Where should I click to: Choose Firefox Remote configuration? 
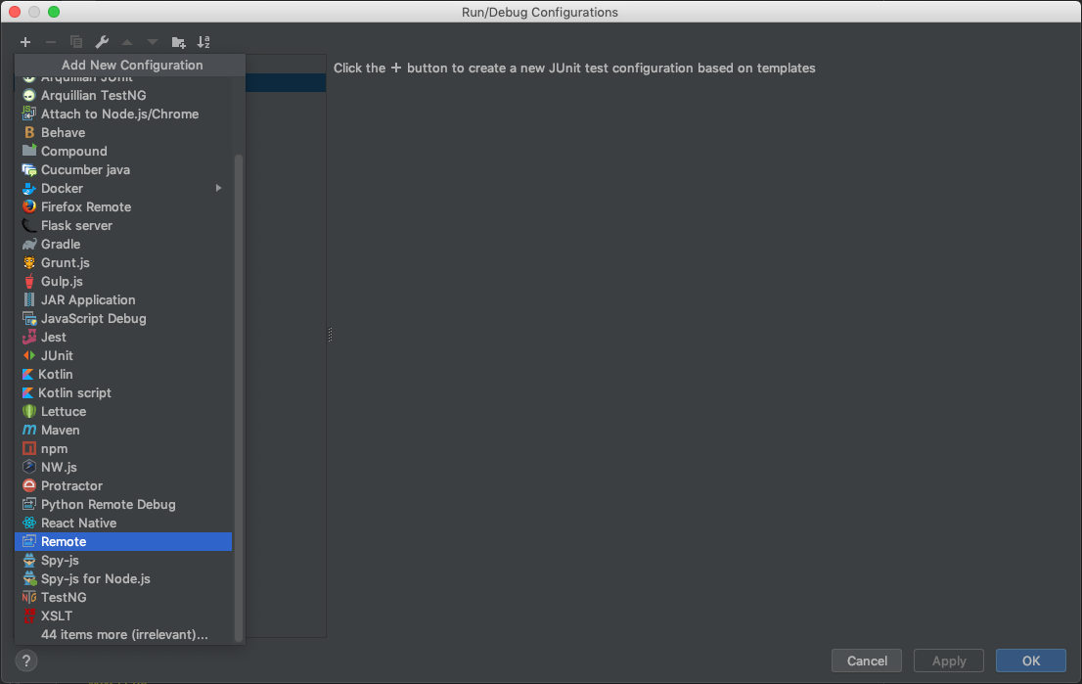tap(123, 207)
